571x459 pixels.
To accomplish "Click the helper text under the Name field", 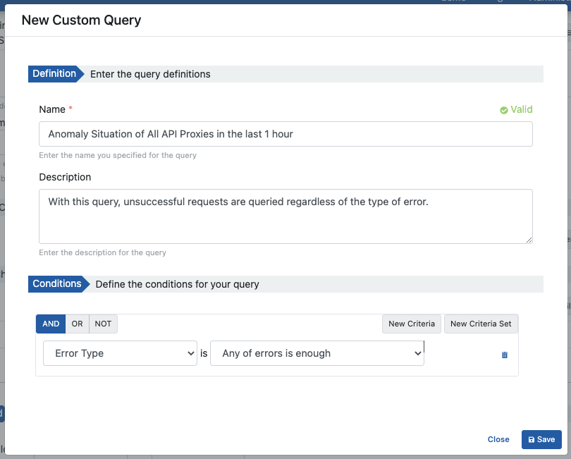I will pos(118,155).
